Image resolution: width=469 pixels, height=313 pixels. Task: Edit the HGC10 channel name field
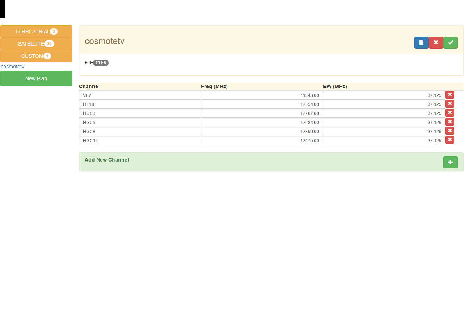(x=140, y=141)
